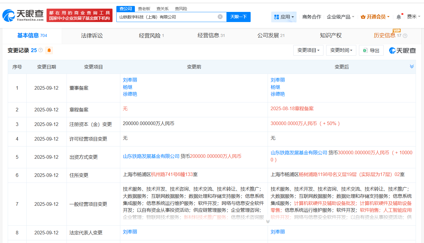Switch to the 查老板 search tab

(x=144, y=9)
